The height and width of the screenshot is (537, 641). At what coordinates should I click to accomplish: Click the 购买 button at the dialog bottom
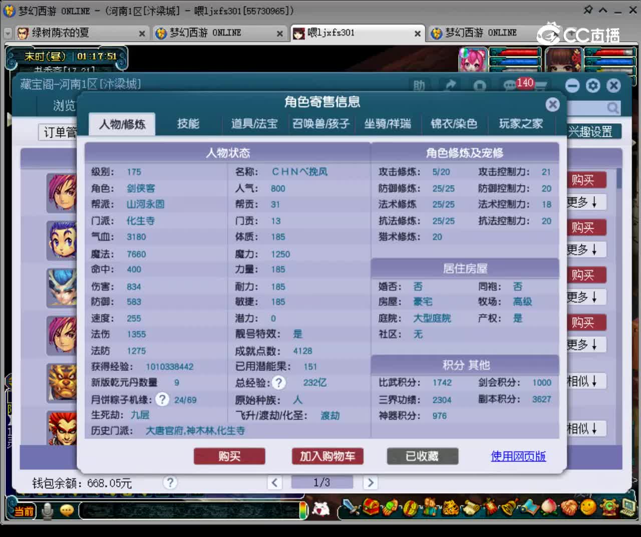229,456
